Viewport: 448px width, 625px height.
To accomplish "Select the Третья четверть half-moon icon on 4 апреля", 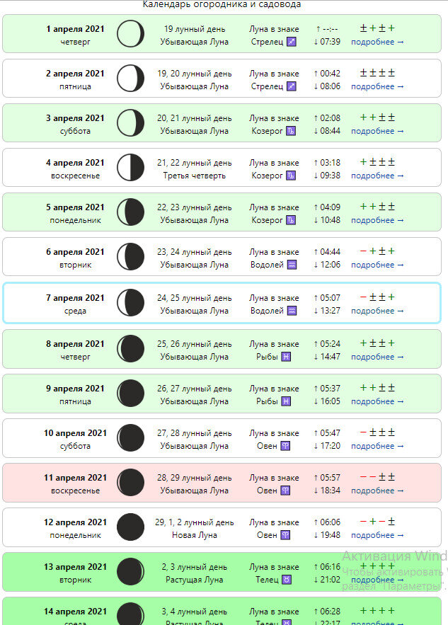I will click(x=130, y=168).
